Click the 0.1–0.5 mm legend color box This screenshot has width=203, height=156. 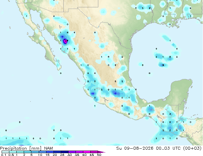point(5,152)
